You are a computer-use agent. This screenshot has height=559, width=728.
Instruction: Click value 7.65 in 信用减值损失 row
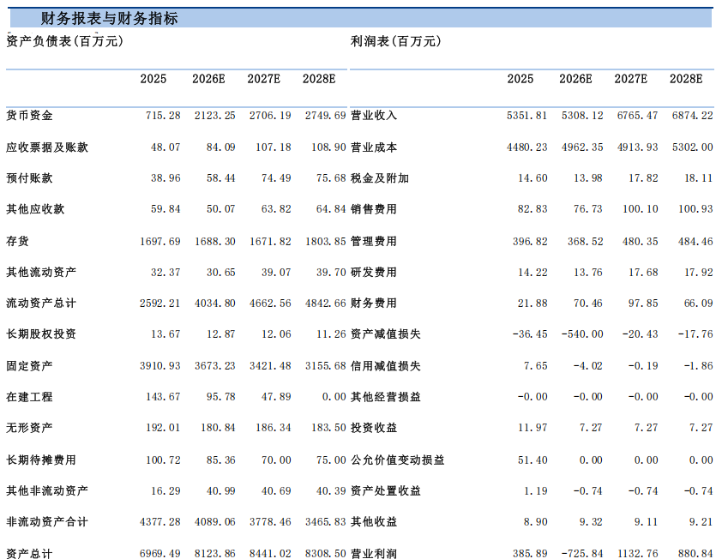(x=535, y=366)
